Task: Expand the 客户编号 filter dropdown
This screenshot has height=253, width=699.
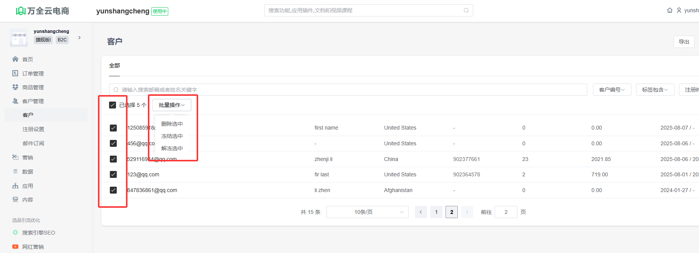Action: tap(612, 90)
